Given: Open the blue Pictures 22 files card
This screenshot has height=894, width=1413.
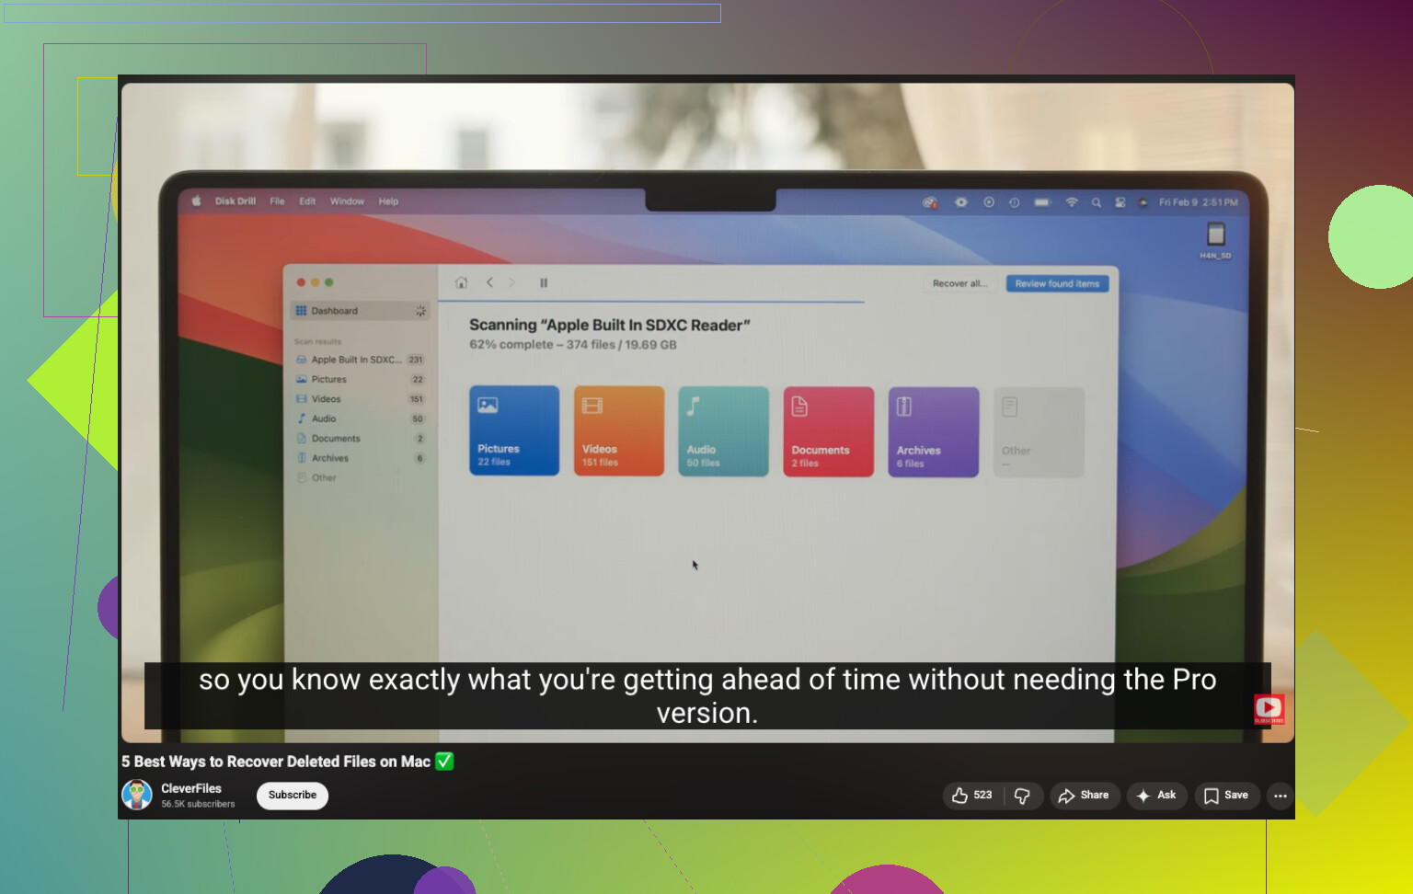Looking at the screenshot, I should tap(514, 430).
